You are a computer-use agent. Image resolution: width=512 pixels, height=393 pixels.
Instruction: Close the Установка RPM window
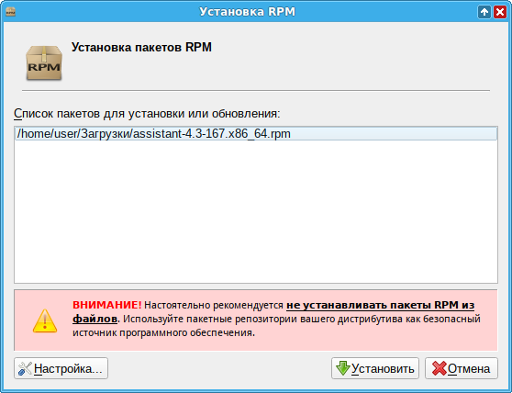[x=500, y=12]
